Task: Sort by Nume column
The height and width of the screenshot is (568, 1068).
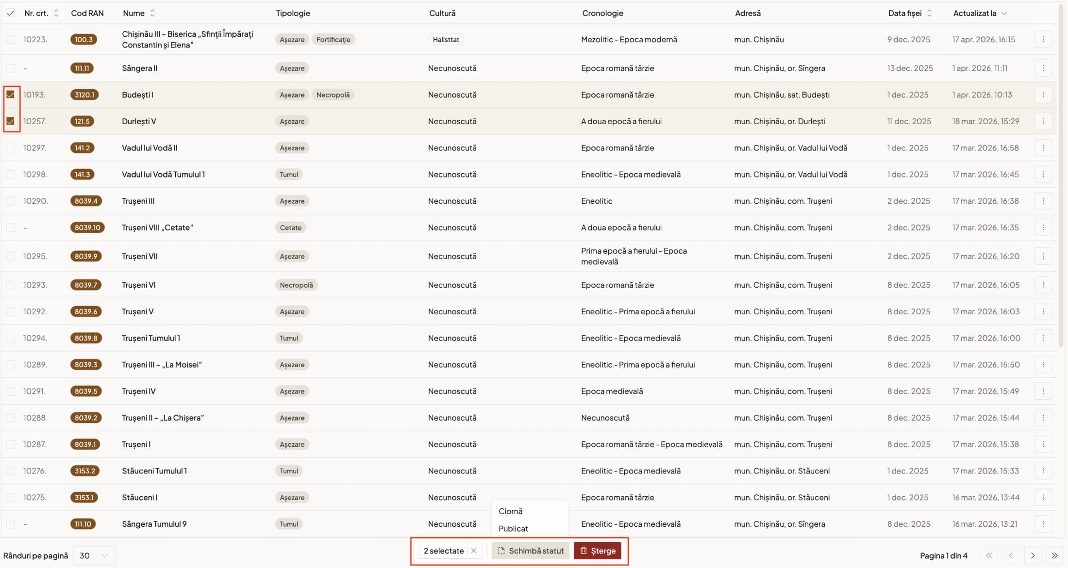Action: pyautogui.click(x=139, y=13)
